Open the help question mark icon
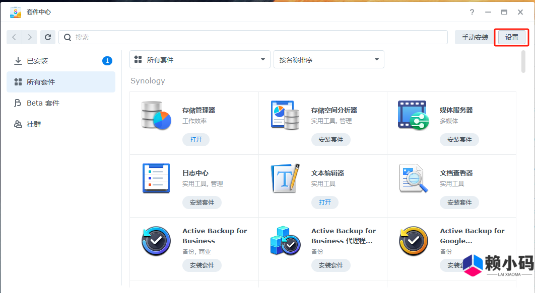Image resolution: width=535 pixels, height=293 pixels. 472,12
